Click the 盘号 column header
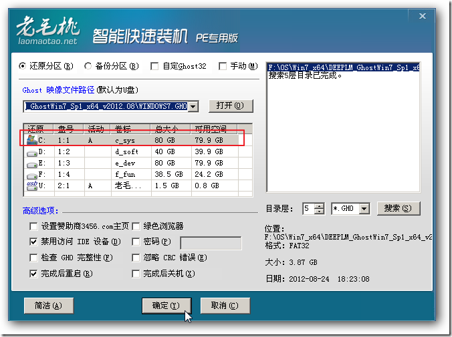 click(x=68, y=129)
